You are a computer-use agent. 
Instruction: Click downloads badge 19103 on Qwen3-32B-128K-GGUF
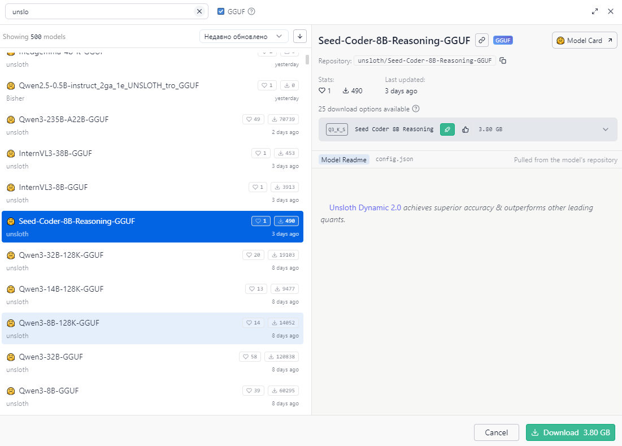(283, 255)
